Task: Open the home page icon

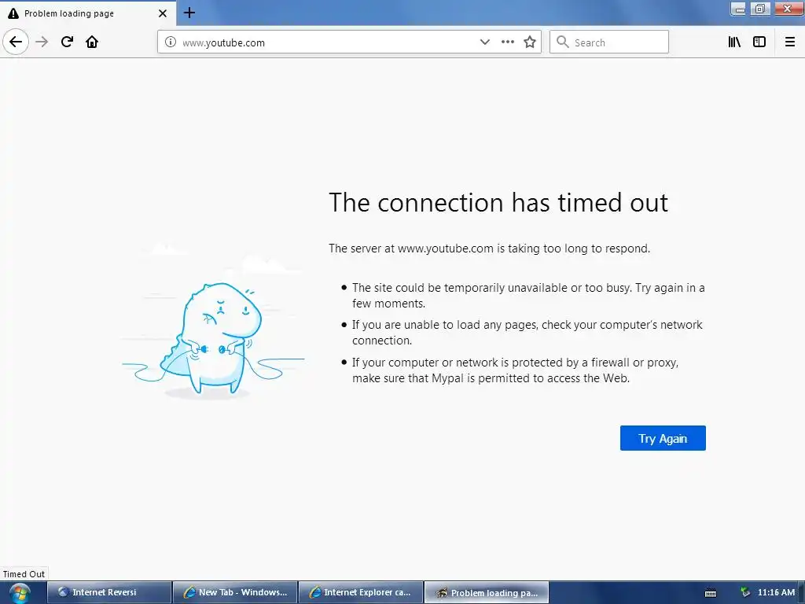Action: [x=92, y=42]
